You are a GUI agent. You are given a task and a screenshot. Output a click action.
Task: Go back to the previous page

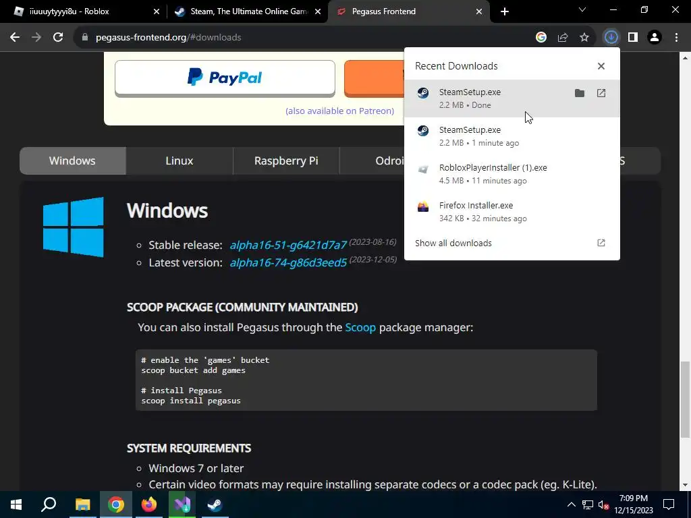(15, 38)
